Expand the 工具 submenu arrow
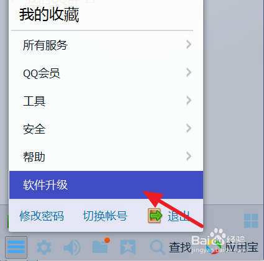 coord(188,100)
